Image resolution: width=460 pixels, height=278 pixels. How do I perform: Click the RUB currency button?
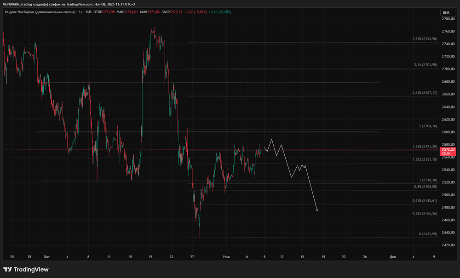(x=448, y=12)
